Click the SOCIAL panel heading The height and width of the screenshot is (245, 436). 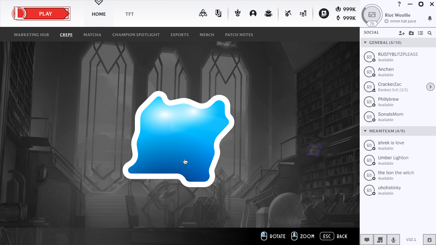(371, 33)
